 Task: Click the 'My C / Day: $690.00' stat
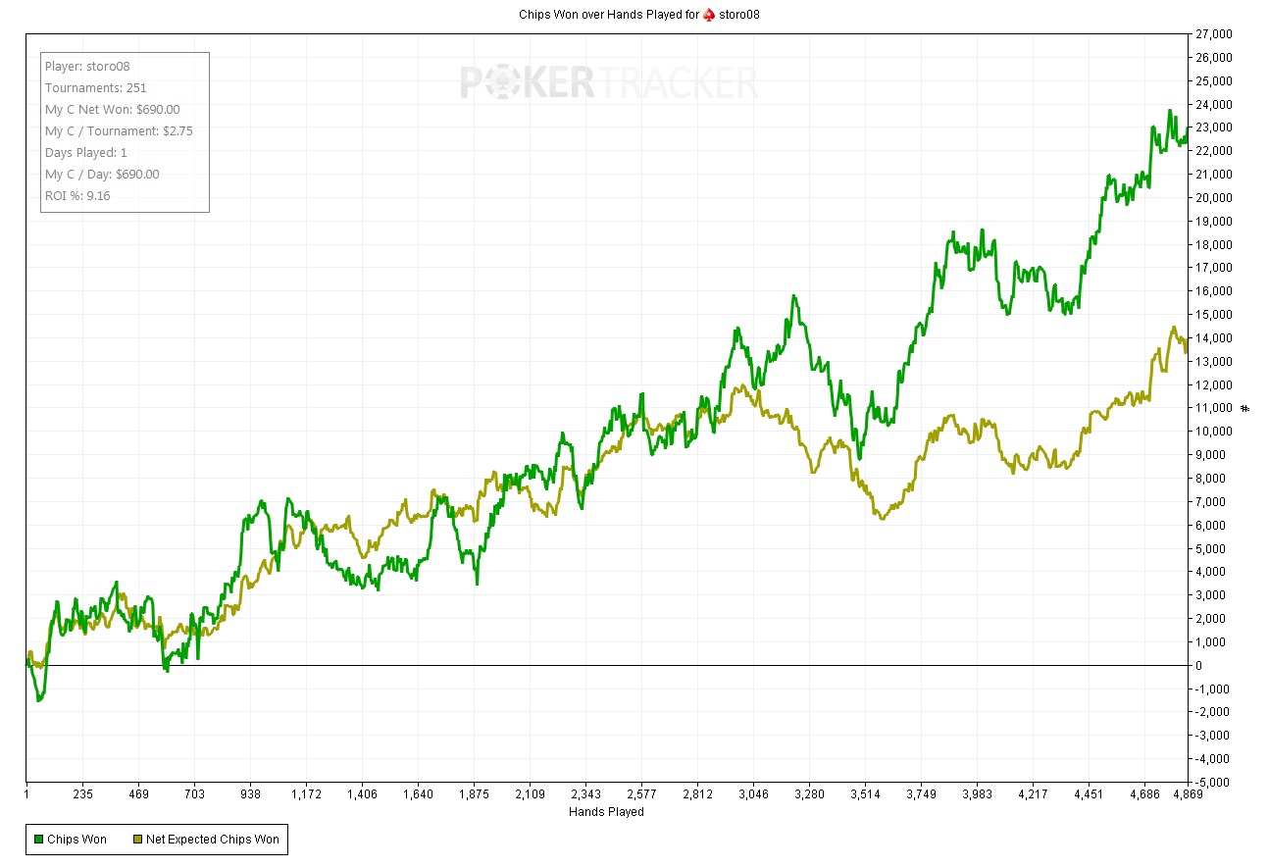click(102, 175)
